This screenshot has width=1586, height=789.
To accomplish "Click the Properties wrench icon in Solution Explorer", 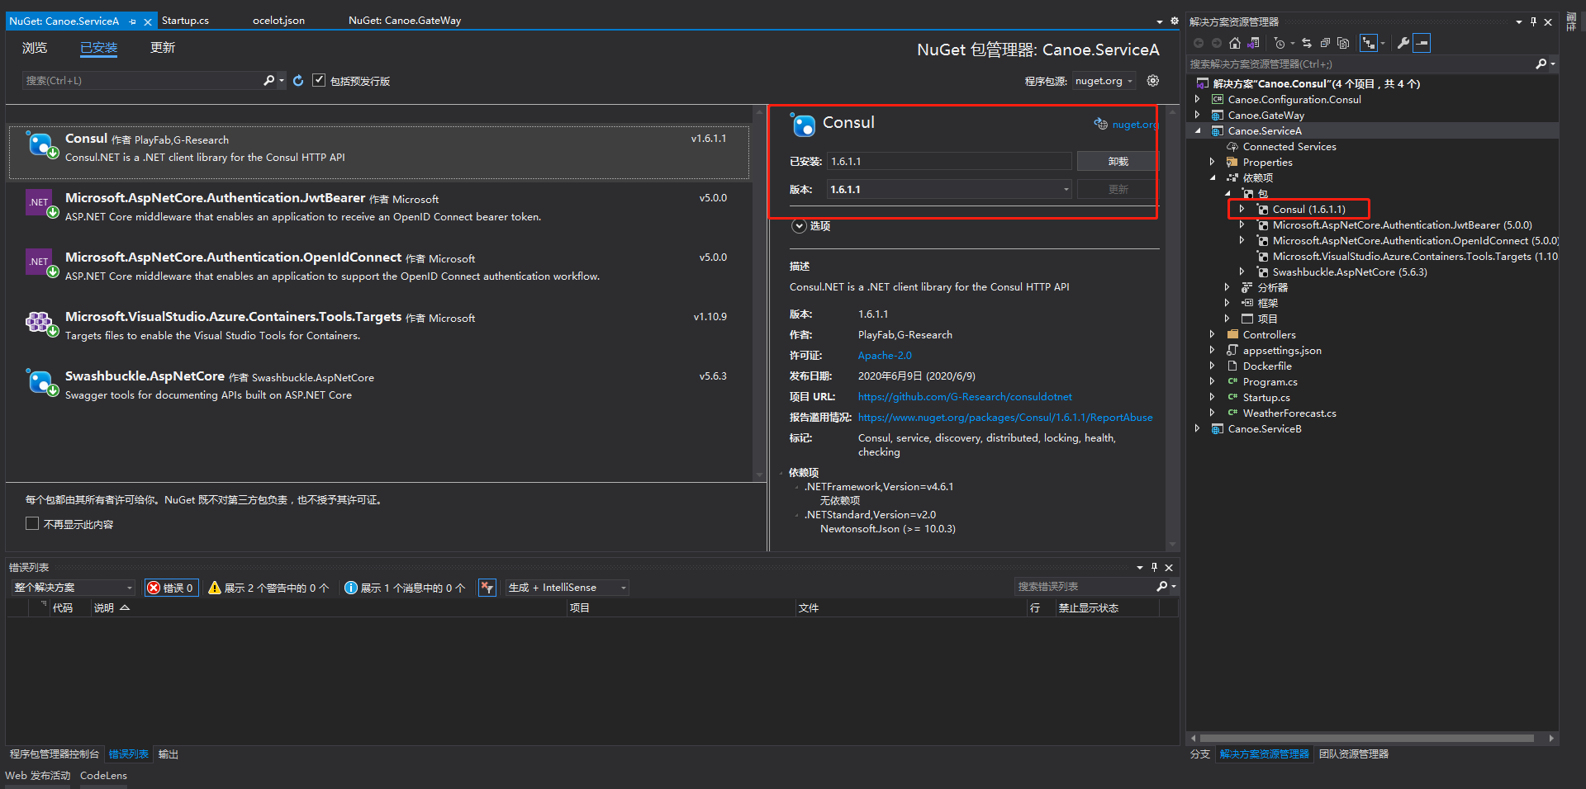I will pos(1403,43).
